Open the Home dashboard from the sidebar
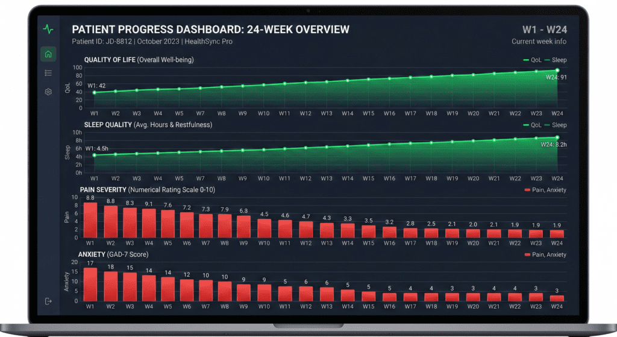Image resolution: width=617 pixels, height=337 pixels. pos(48,54)
